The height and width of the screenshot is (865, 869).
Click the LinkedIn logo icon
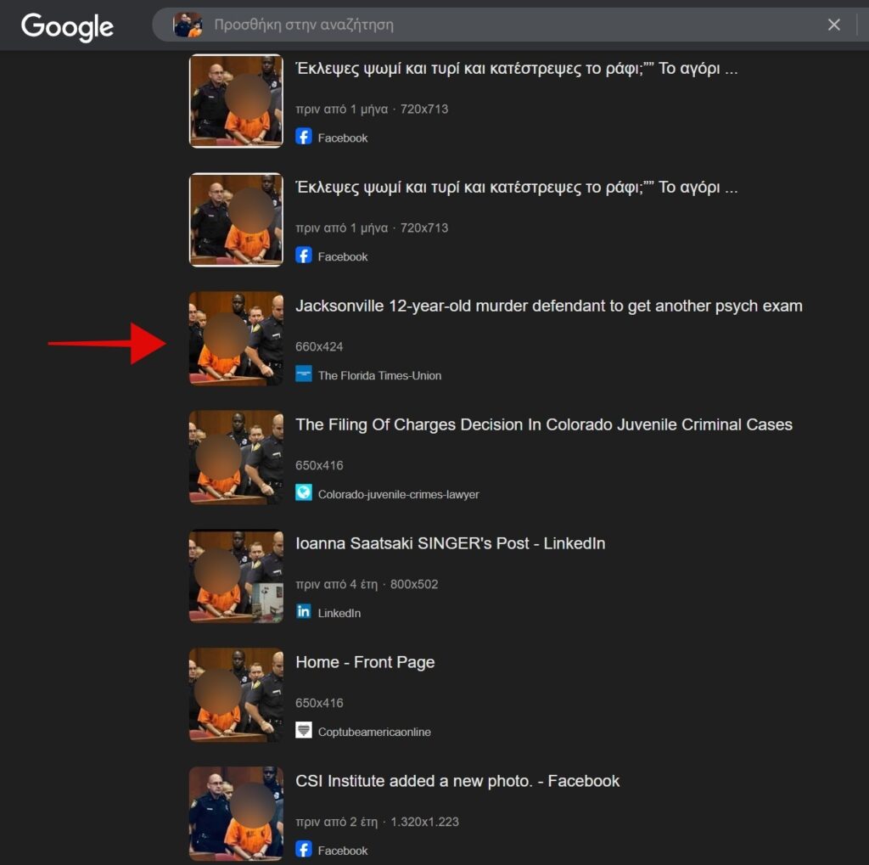click(x=304, y=611)
